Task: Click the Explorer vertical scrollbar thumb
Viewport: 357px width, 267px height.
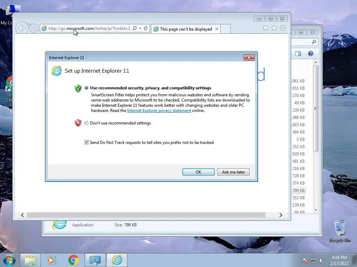Action: [x=316, y=108]
